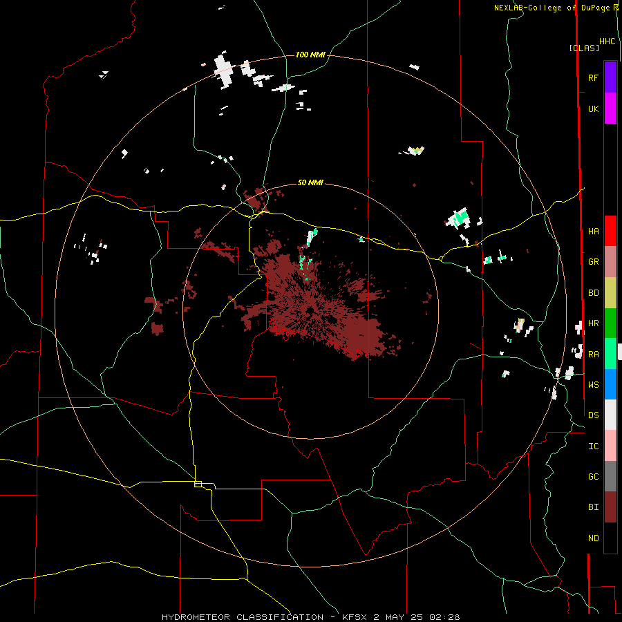This screenshot has height=622, width=622.
Task: Click the red HA hail color swatch
Action: (x=610, y=231)
